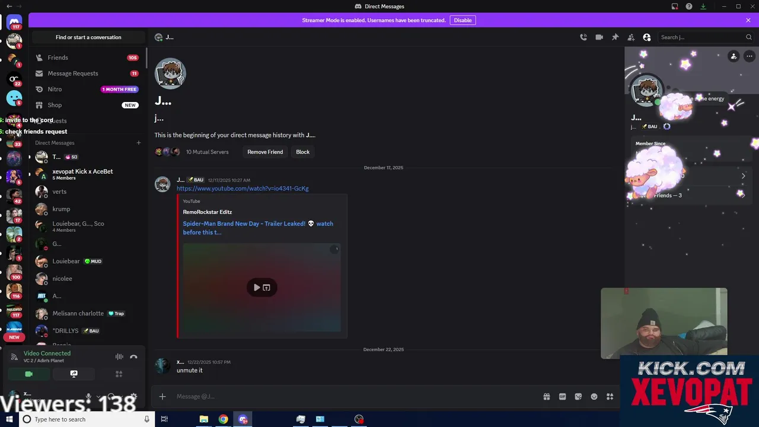The image size is (759, 427).
Task: Expand mutual servers chevron in profile panel
Action: click(x=743, y=176)
